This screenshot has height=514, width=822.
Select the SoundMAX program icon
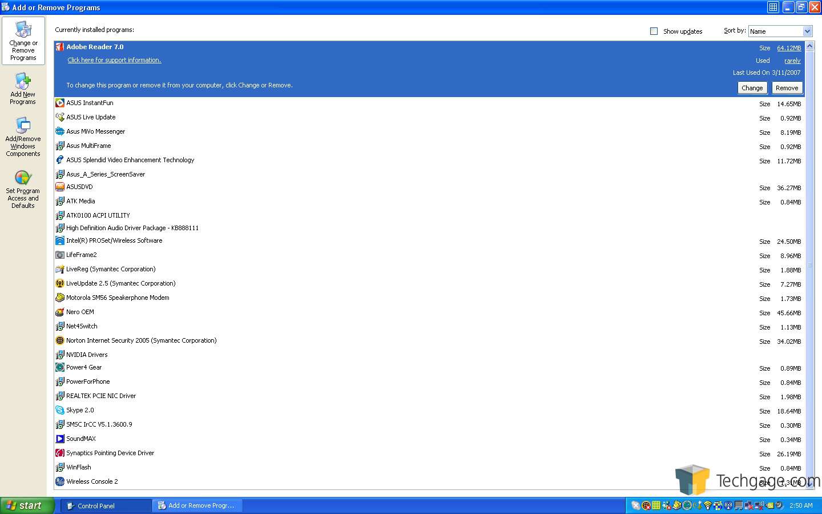pyautogui.click(x=59, y=439)
